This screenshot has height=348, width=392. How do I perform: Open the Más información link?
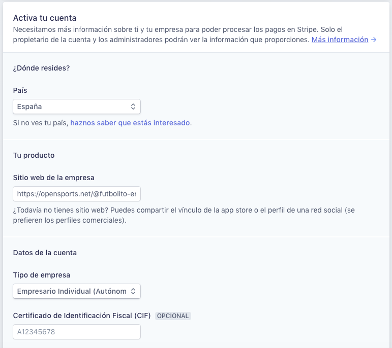pyautogui.click(x=340, y=40)
